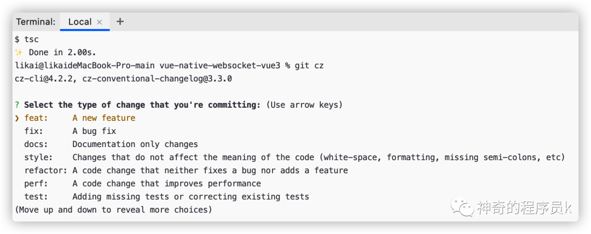Click the 'Done in 2.00s.' output text
Image resolution: width=591 pixels, height=234 pixels.
(62, 52)
